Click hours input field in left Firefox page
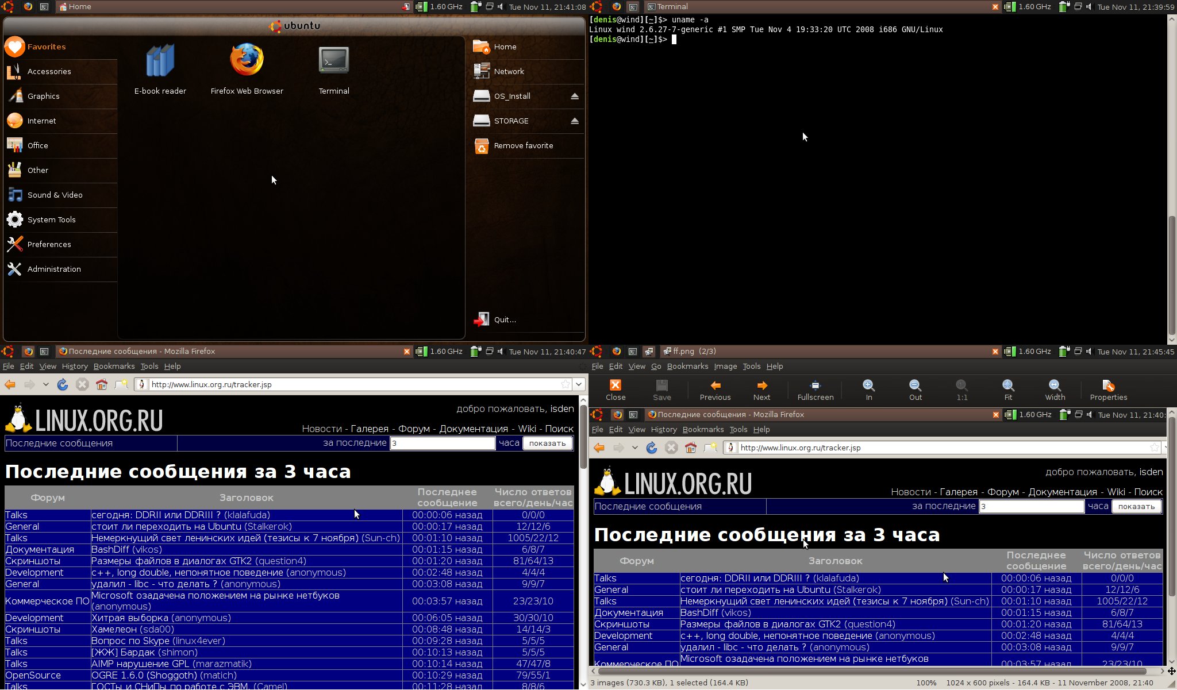The height and width of the screenshot is (690, 1177). click(443, 444)
